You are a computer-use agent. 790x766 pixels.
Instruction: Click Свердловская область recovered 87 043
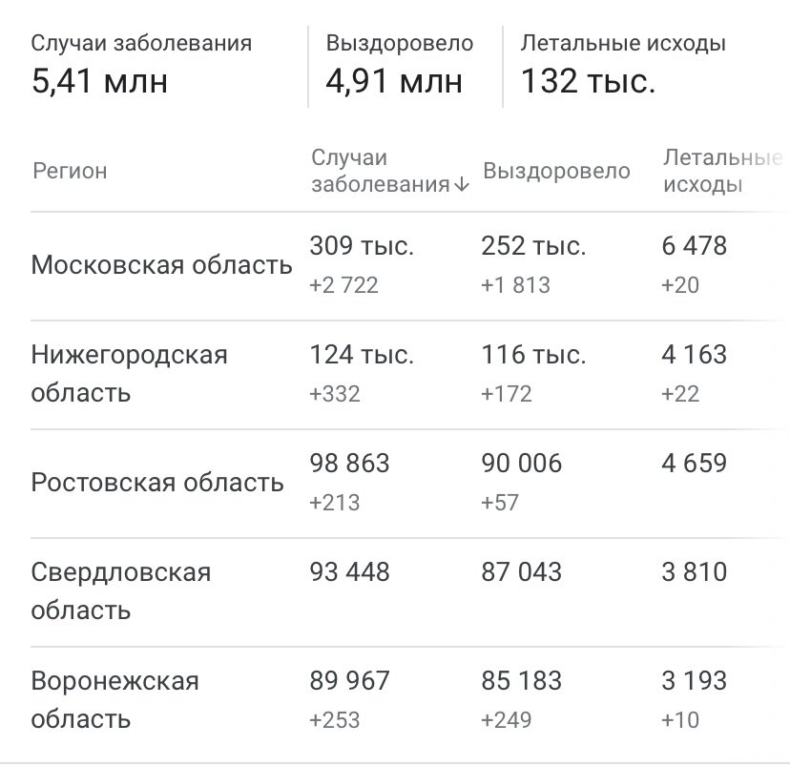click(x=522, y=572)
